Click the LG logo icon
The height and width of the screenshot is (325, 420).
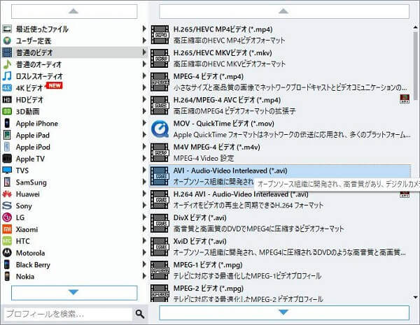(x=7, y=217)
